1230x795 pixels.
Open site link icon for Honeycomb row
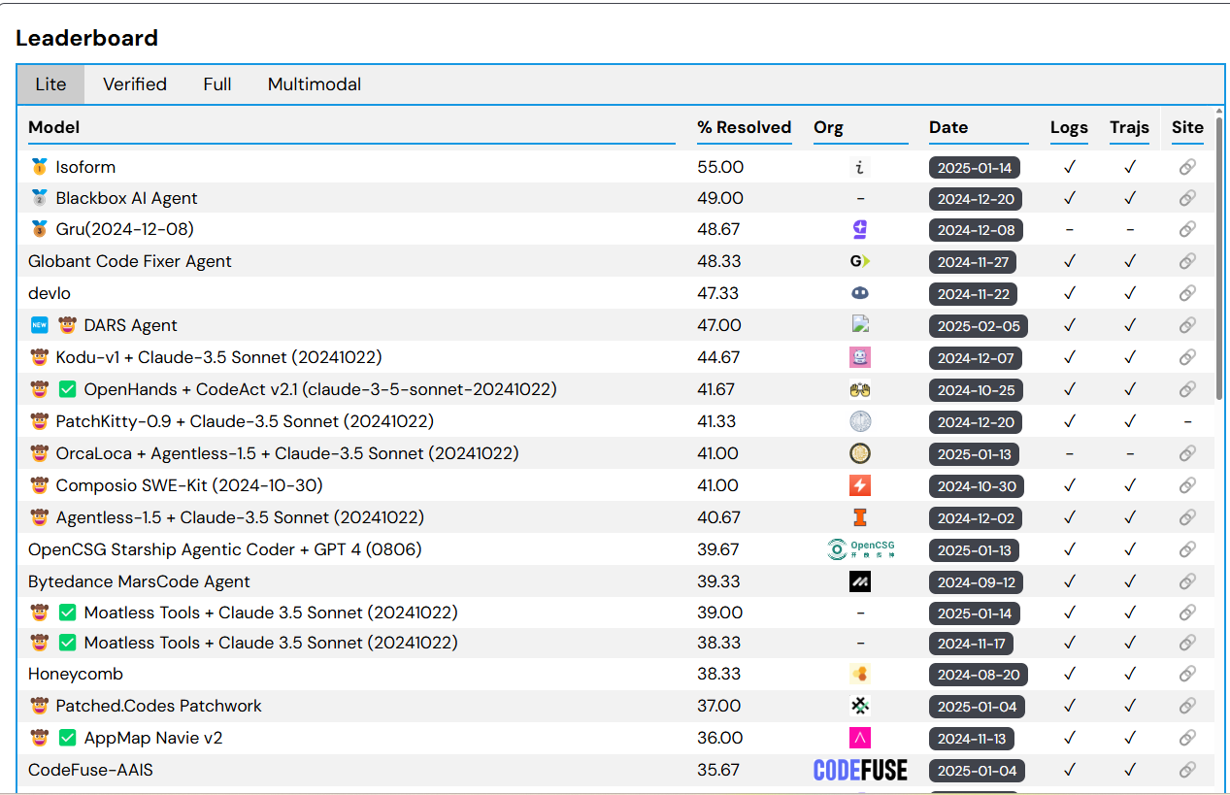pyautogui.click(x=1187, y=674)
